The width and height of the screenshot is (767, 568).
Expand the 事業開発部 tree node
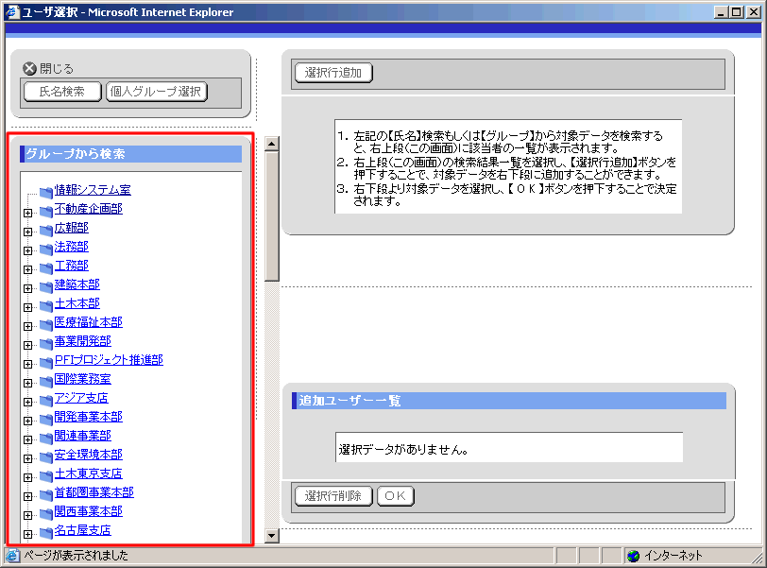click(28, 345)
